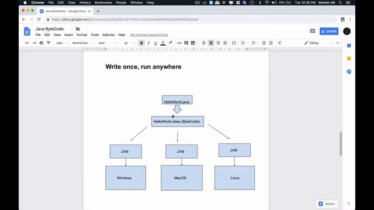The image size is (374, 210).
Task: Clear text formatting
Action: click(279, 43)
